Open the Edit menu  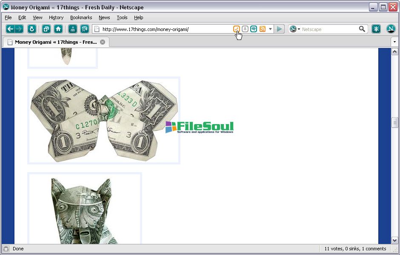[x=22, y=17]
